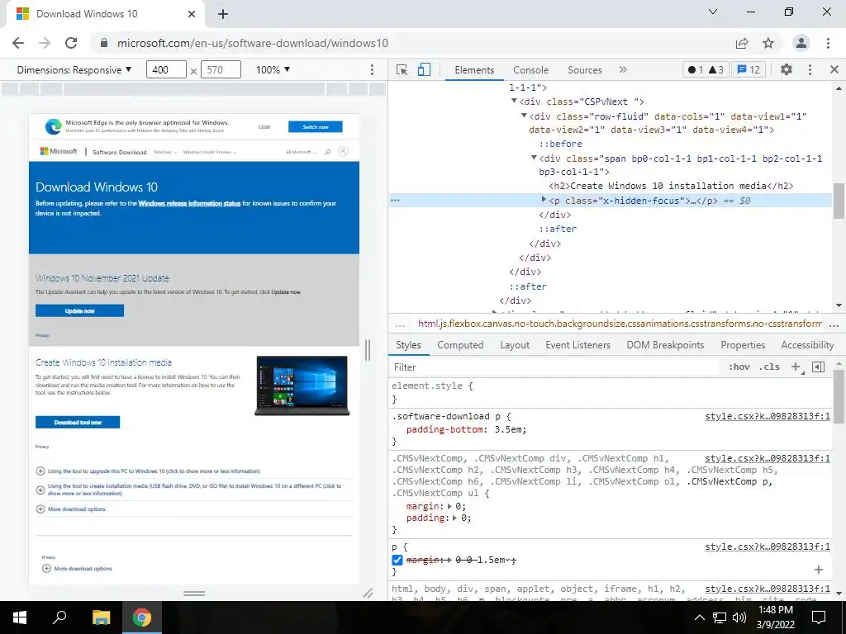Select the inspect element picker icon

click(x=402, y=70)
